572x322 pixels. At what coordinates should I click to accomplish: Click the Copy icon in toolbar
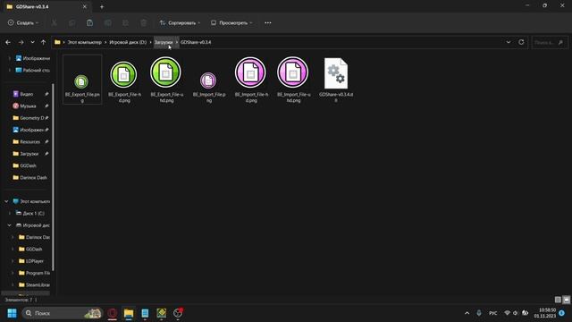[71, 22]
